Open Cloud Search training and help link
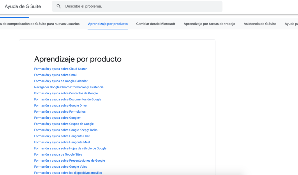Viewport: 298px width, 175px height. 61,69
